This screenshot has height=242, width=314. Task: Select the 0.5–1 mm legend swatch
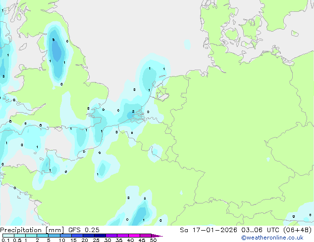[x=20, y=236]
